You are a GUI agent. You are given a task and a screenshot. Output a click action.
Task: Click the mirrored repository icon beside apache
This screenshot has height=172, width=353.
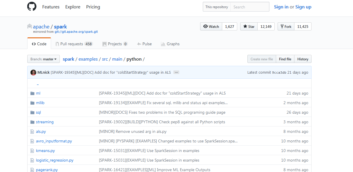coord(30,26)
